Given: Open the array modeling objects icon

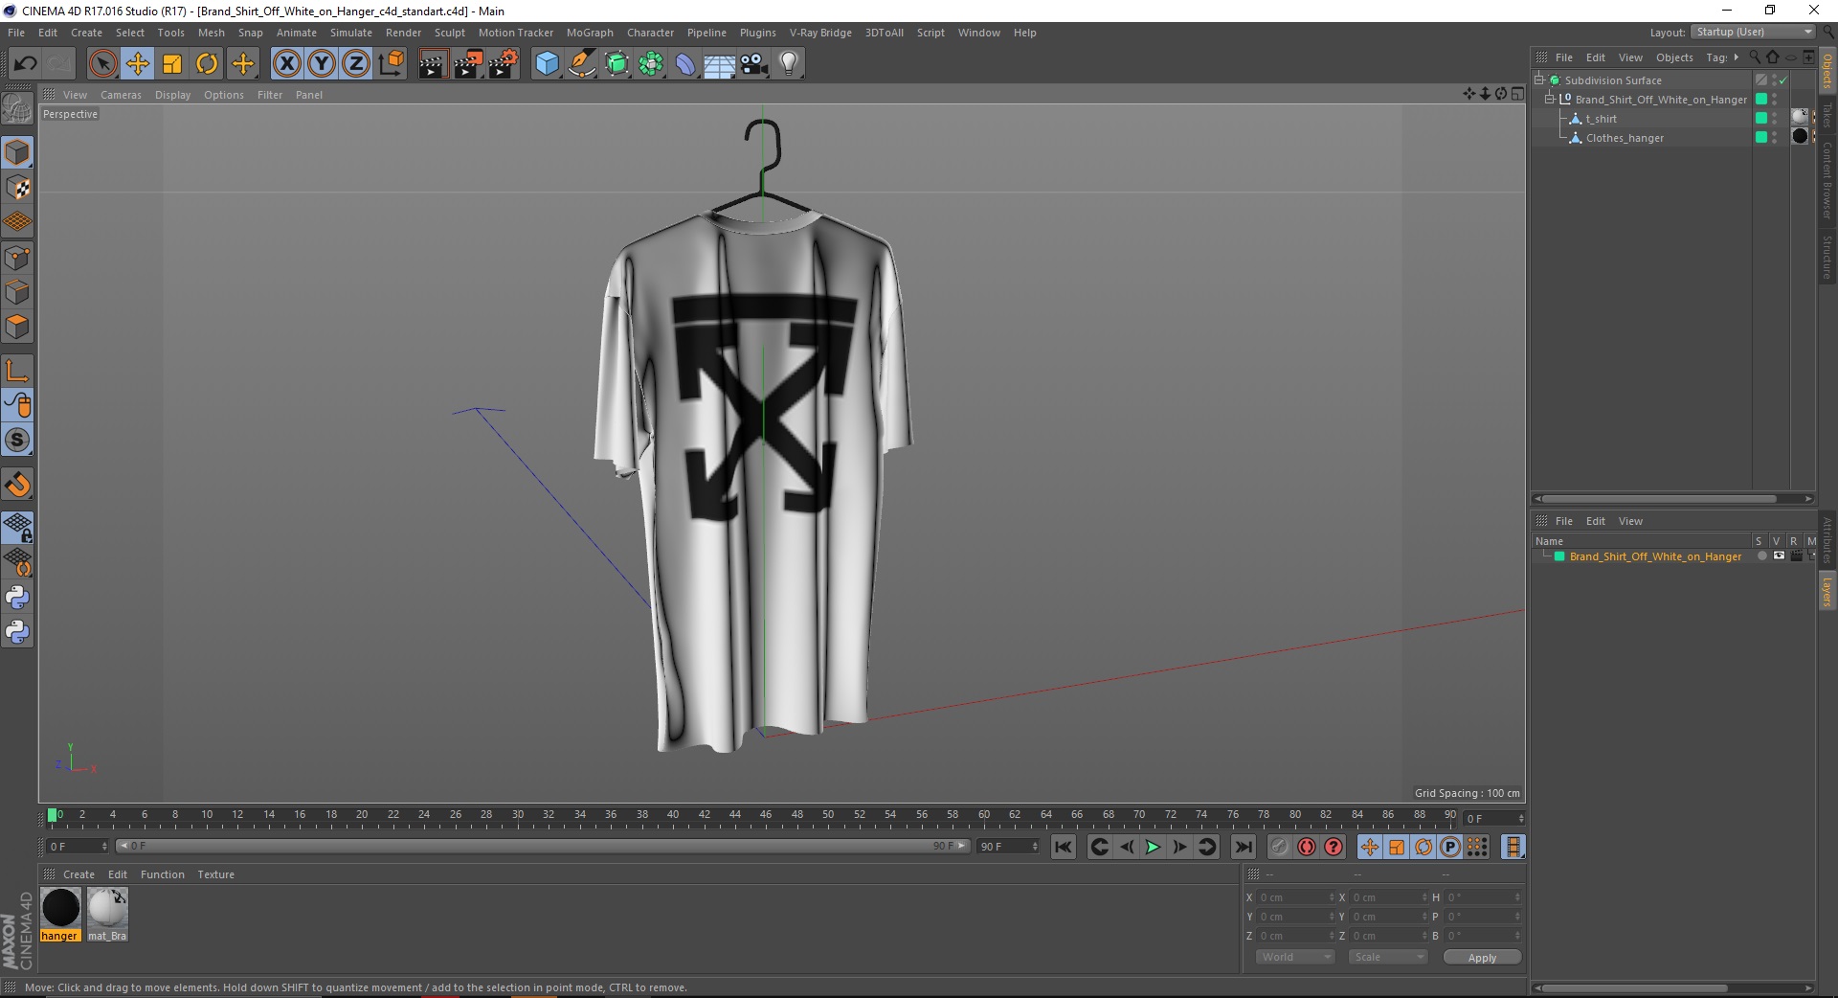Looking at the screenshot, I should (651, 64).
